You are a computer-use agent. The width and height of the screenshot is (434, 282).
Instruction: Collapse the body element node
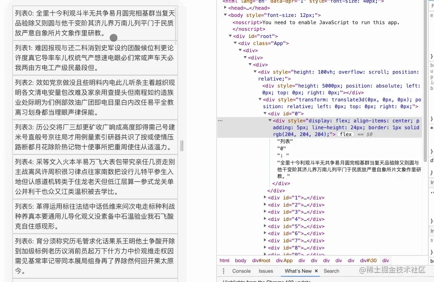225,15
